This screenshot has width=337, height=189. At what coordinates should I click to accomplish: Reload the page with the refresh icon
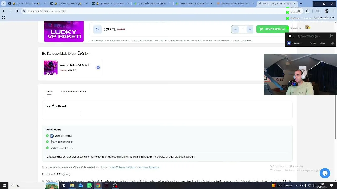tap(17, 11)
